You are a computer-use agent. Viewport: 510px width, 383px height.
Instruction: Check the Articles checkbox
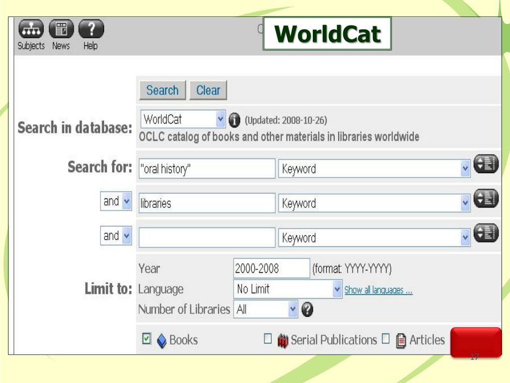pyautogui.click(x=386, y=339)
